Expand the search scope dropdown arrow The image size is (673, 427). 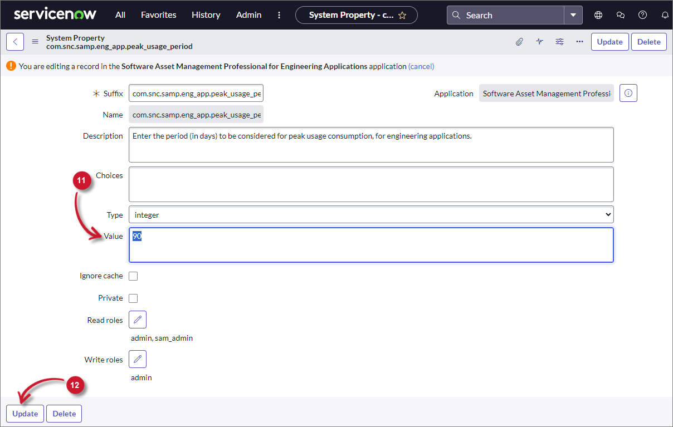573,15
